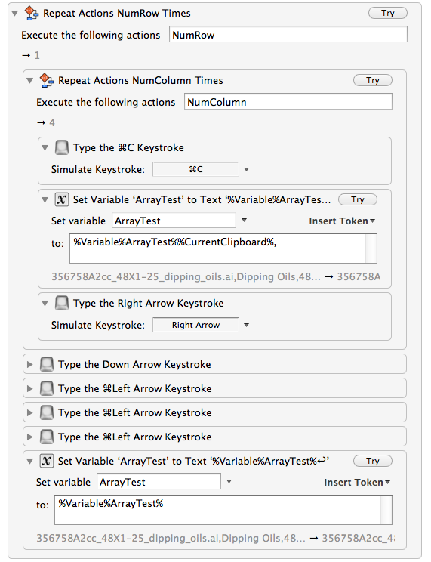Collapse the Repeat Actions NumRow Times action

coord(14,14)
